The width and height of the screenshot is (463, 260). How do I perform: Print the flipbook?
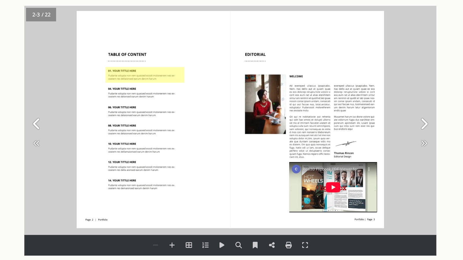pyautogui.click(x=289, y=245)
